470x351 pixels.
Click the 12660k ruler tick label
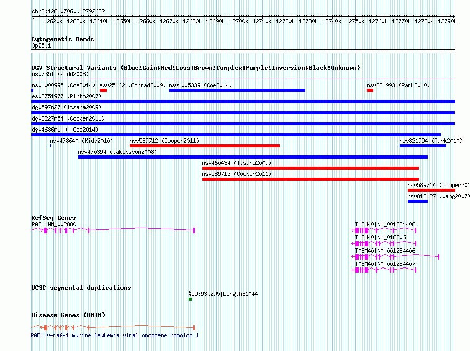(146, 21)
